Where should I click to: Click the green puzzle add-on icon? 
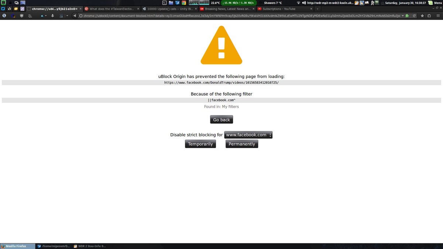tap(407, 16)
